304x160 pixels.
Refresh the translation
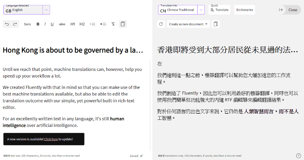click(161, 24)
